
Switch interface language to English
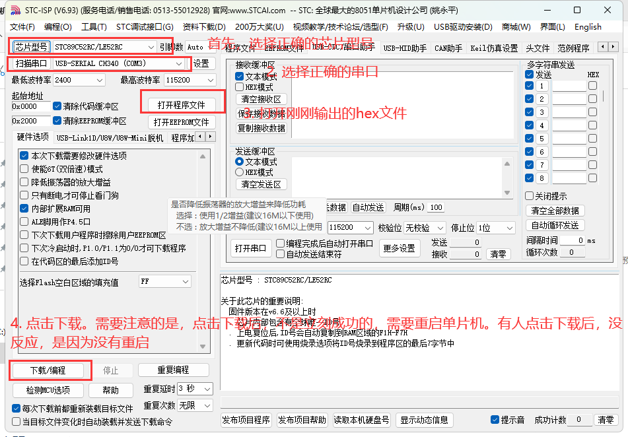pos(588,27)
